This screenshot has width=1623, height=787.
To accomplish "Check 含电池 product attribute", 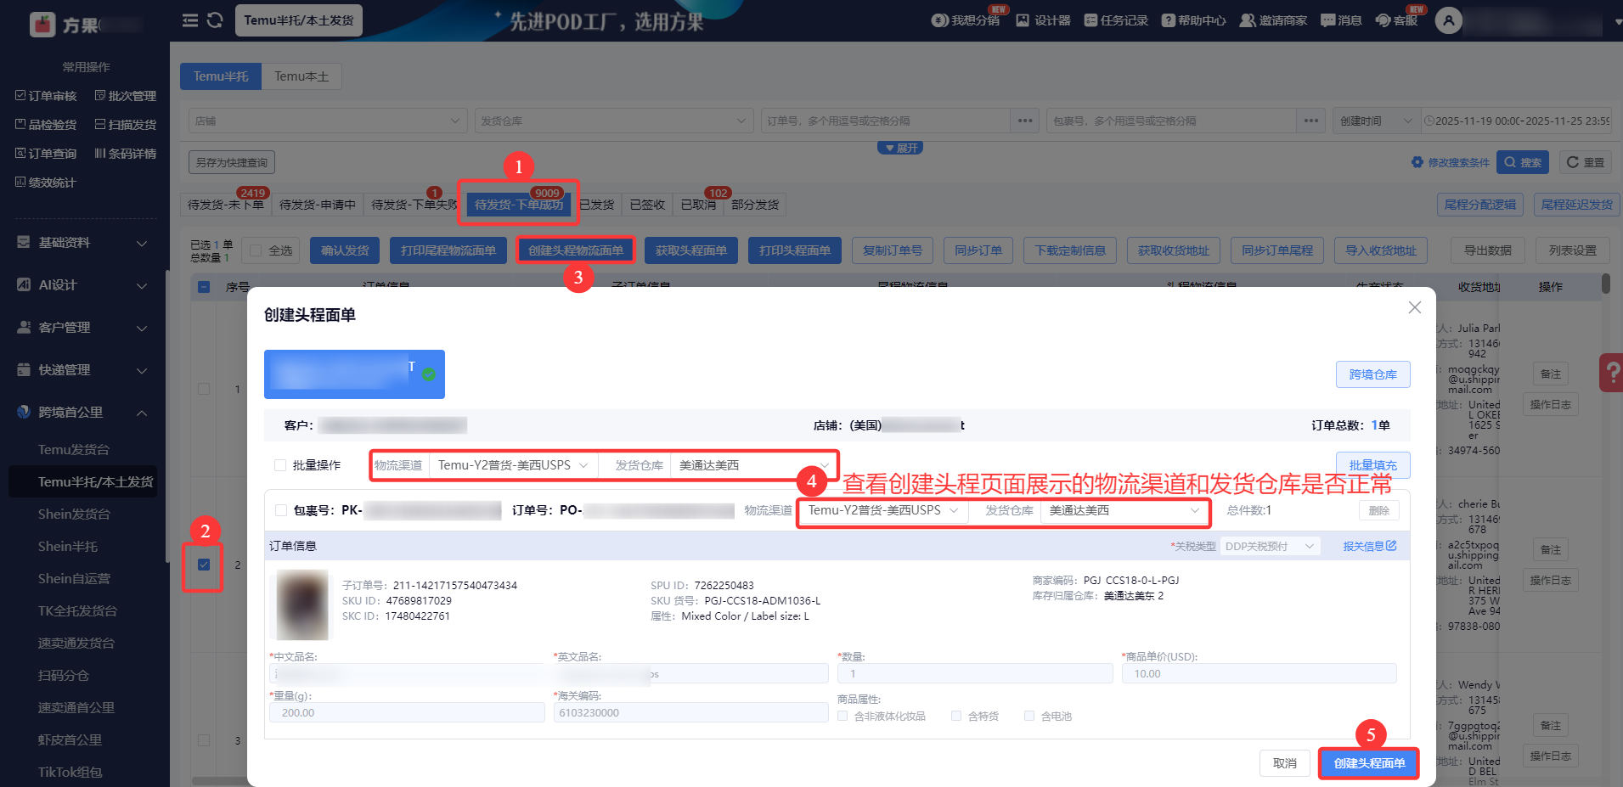I will pyautogui.click(x=1029, y=716).
